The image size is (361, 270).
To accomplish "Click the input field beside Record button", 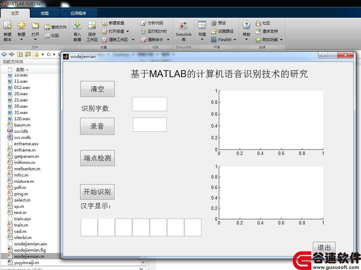I will 150,125.
